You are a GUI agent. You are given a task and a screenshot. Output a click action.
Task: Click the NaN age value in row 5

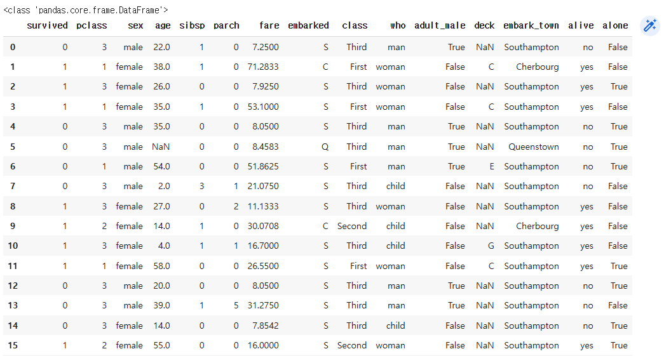[x=161, y=147]
